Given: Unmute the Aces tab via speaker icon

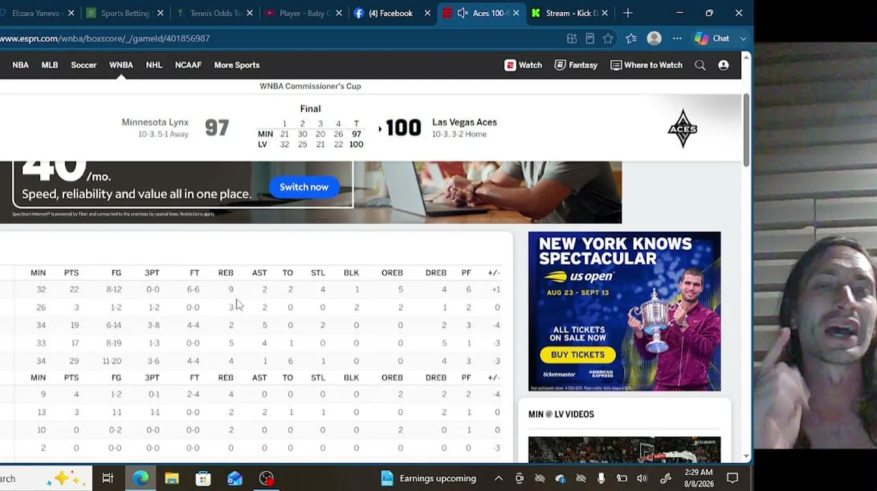Looking at the screenshot, I should (462, 13).
